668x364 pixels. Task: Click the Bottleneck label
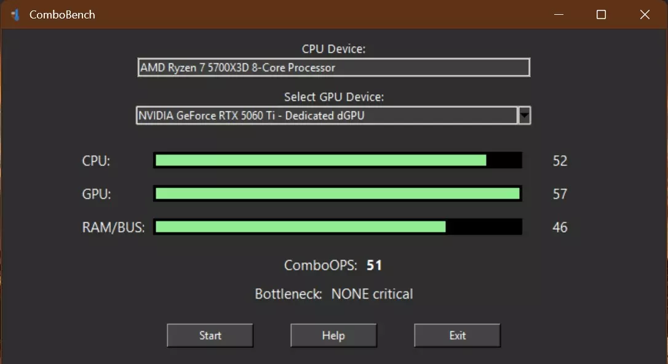click(288, 294)
